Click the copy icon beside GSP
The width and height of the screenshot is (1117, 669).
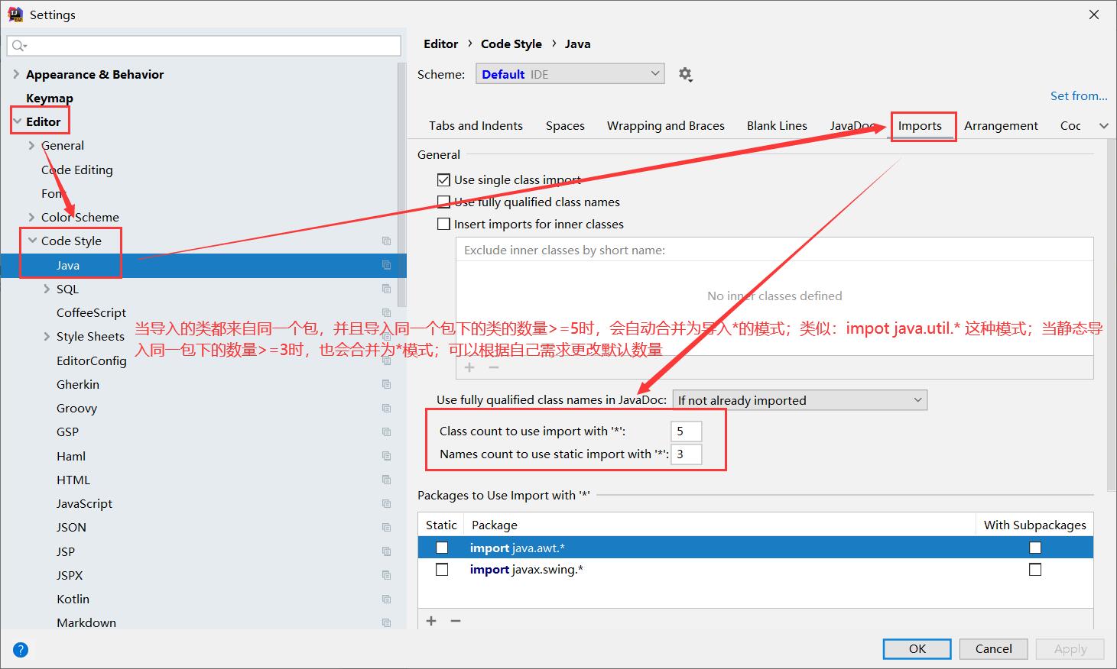386,431
